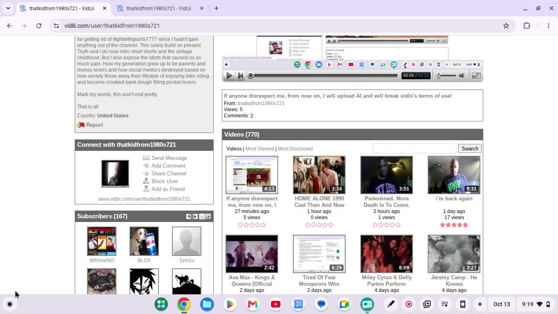Image resolution: width=558 pixels, height=314 pixels.
Task: View site information icon in the address bar
Action: tap(56, 26)
